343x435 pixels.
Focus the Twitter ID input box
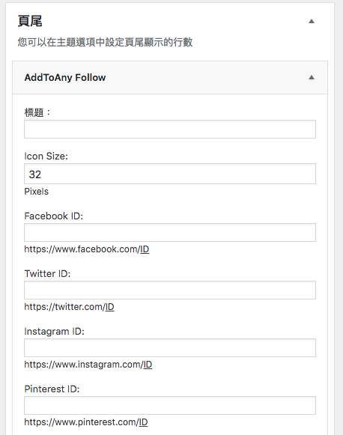click(x=170, y=290)
